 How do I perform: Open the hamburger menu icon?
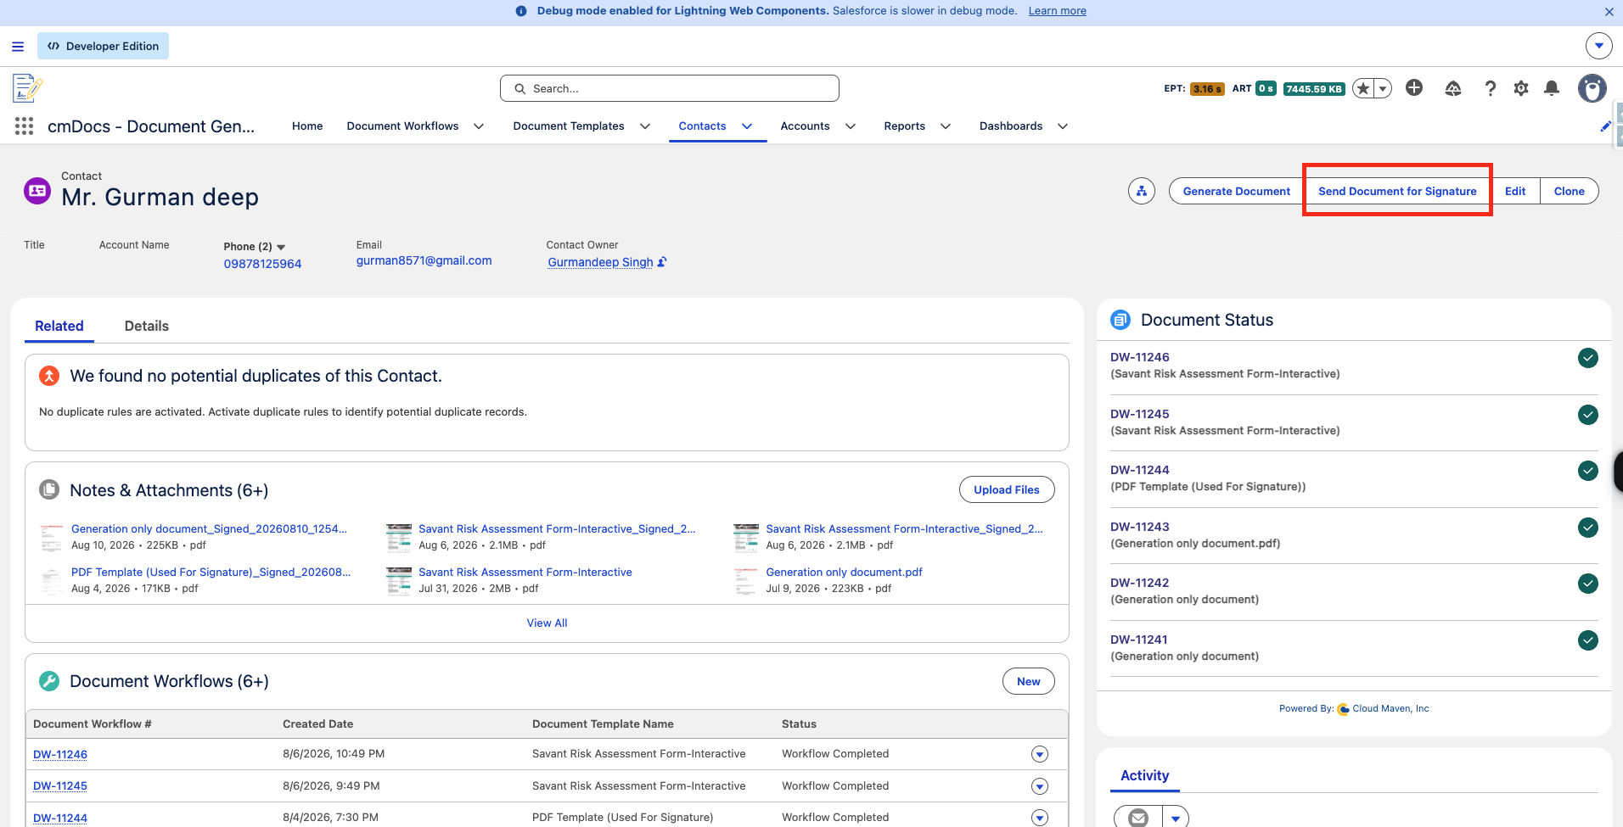point(18,47)
